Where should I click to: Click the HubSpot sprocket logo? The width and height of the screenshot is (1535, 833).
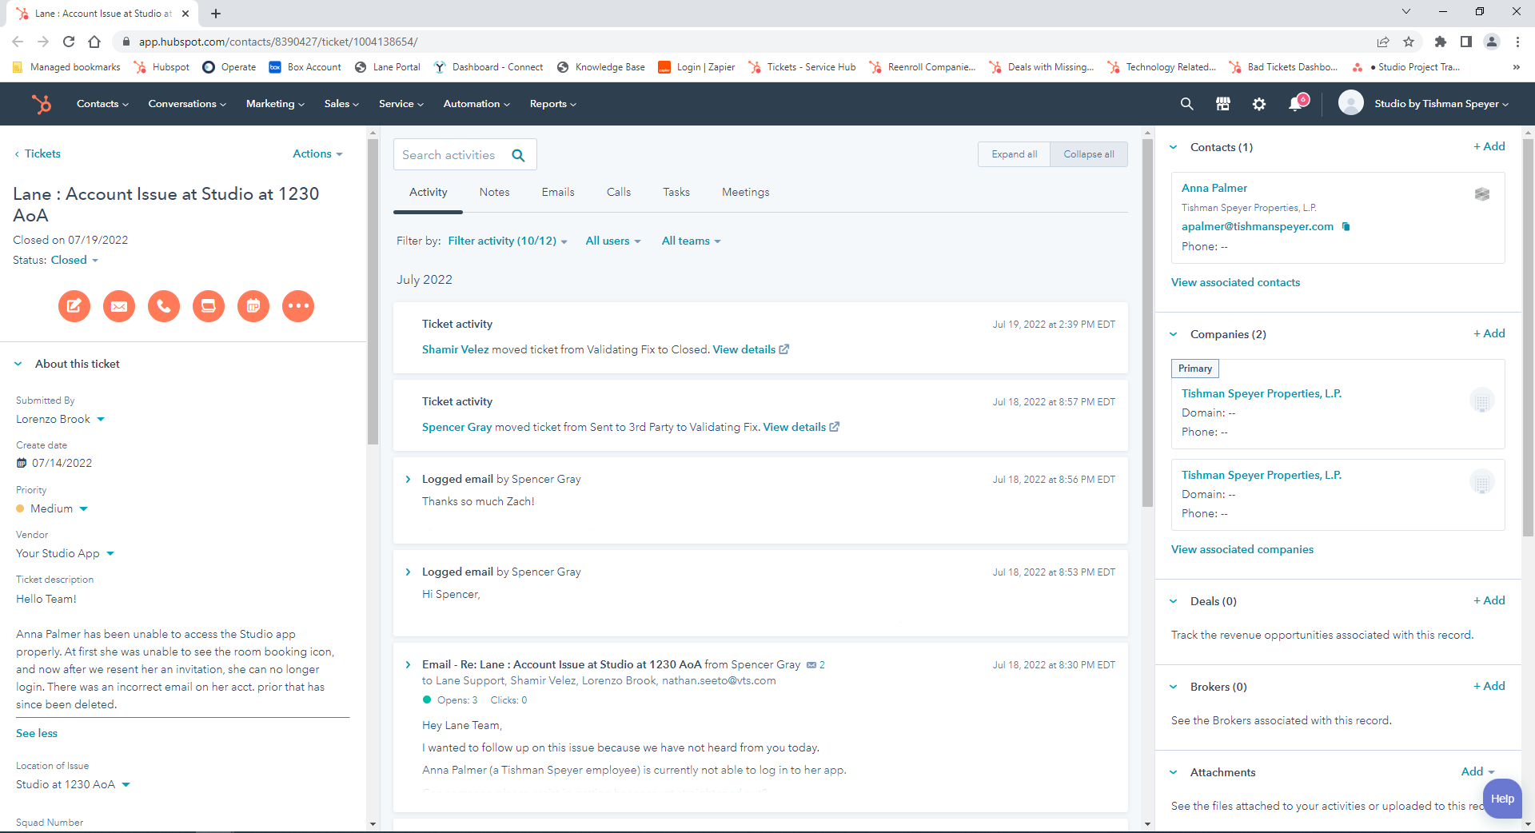point(41,104)
